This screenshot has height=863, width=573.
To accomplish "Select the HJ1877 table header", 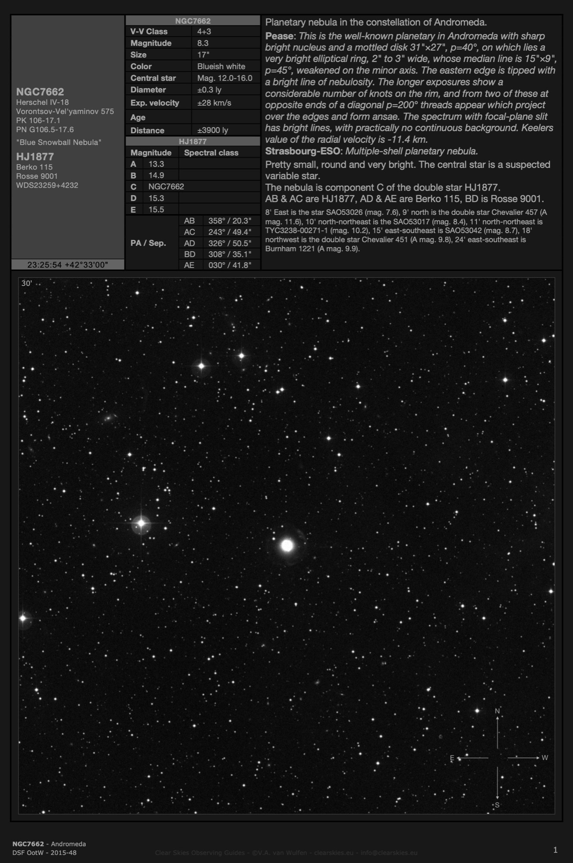I will [192, 142].
